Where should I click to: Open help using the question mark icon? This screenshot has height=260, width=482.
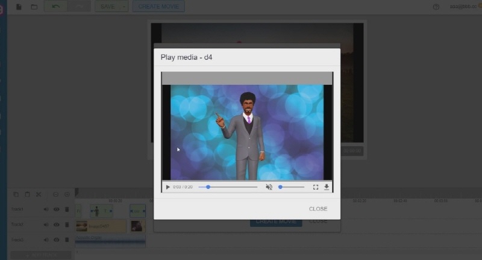pyautogui.click(x=436, y=7)
